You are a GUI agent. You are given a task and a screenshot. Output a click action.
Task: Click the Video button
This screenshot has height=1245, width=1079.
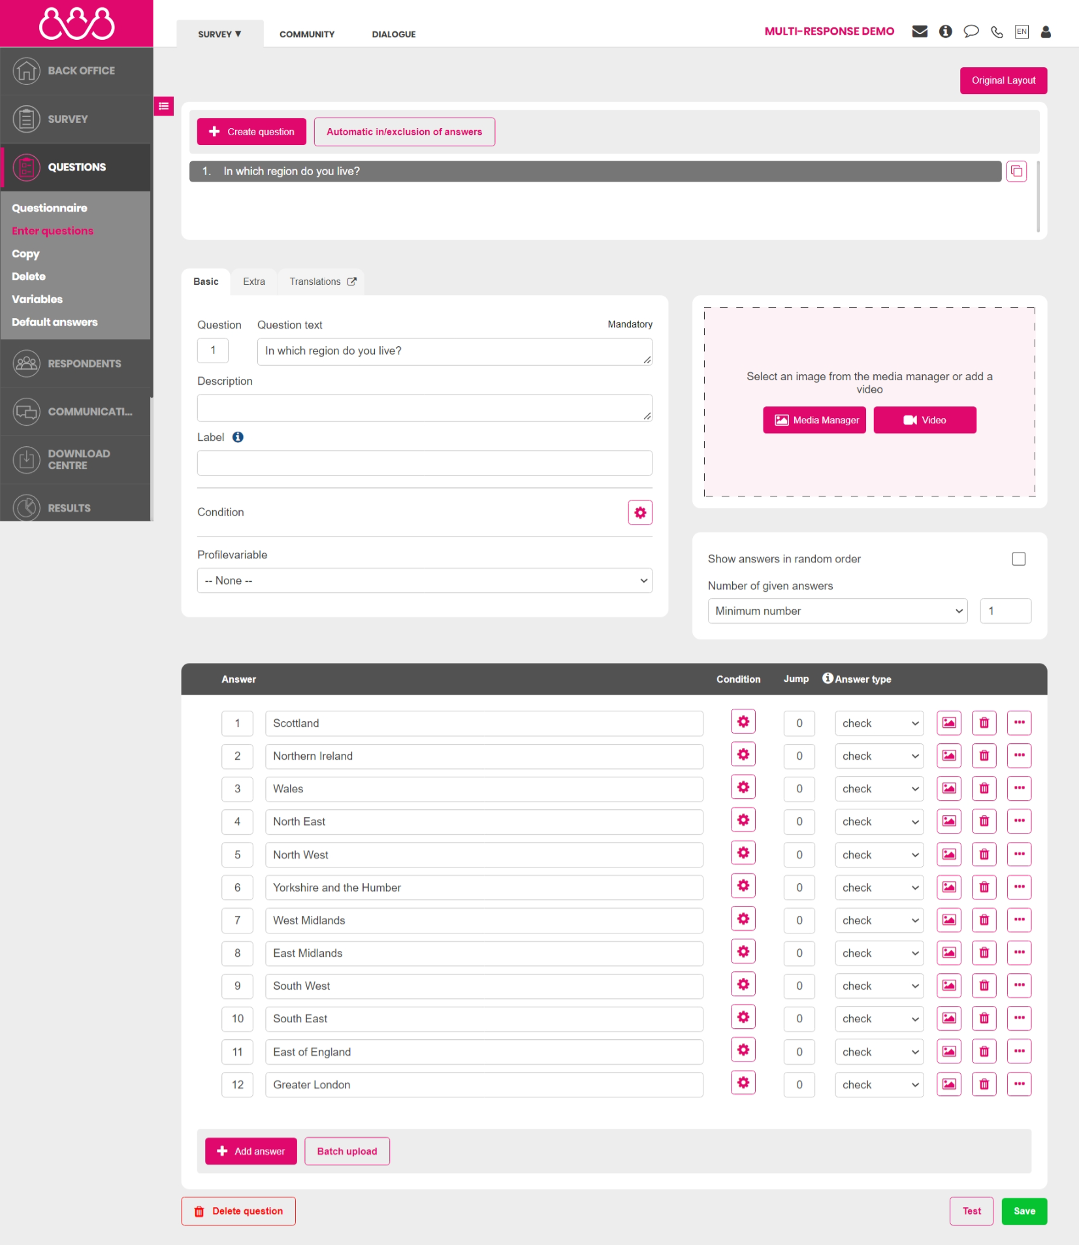coord(925,420)
